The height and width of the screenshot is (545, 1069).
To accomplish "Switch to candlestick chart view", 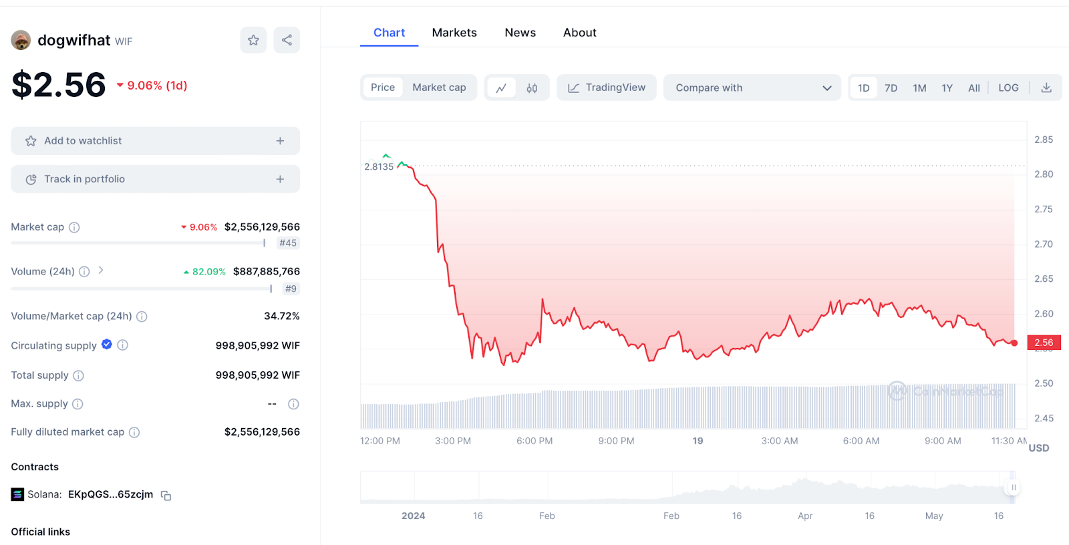I will 532,87.
